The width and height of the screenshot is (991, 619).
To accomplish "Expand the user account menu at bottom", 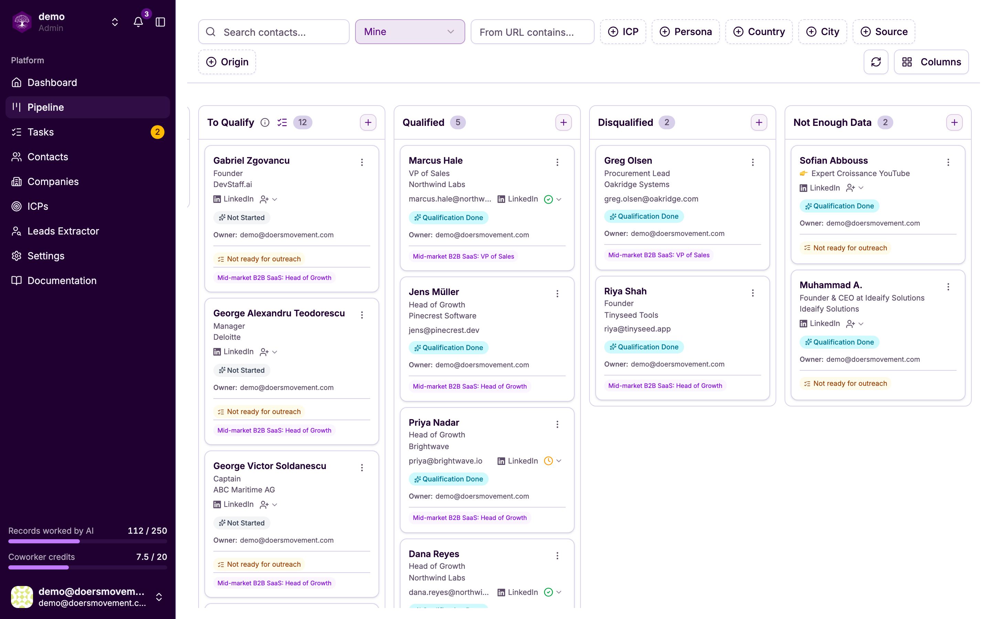I will click(x=159, y=597).
